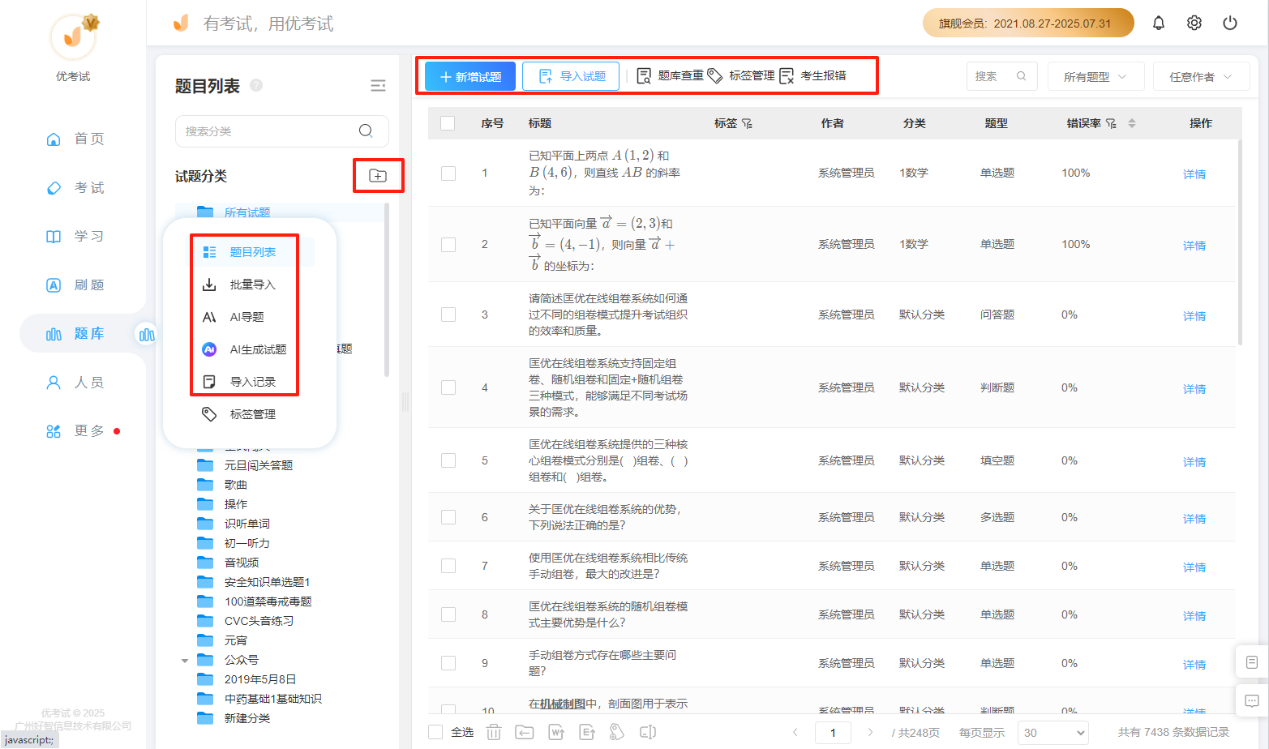Click the help question mark beside 题目列表

click(256, 85)
